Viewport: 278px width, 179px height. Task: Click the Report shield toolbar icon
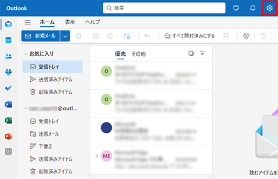(x=110, y=36)
